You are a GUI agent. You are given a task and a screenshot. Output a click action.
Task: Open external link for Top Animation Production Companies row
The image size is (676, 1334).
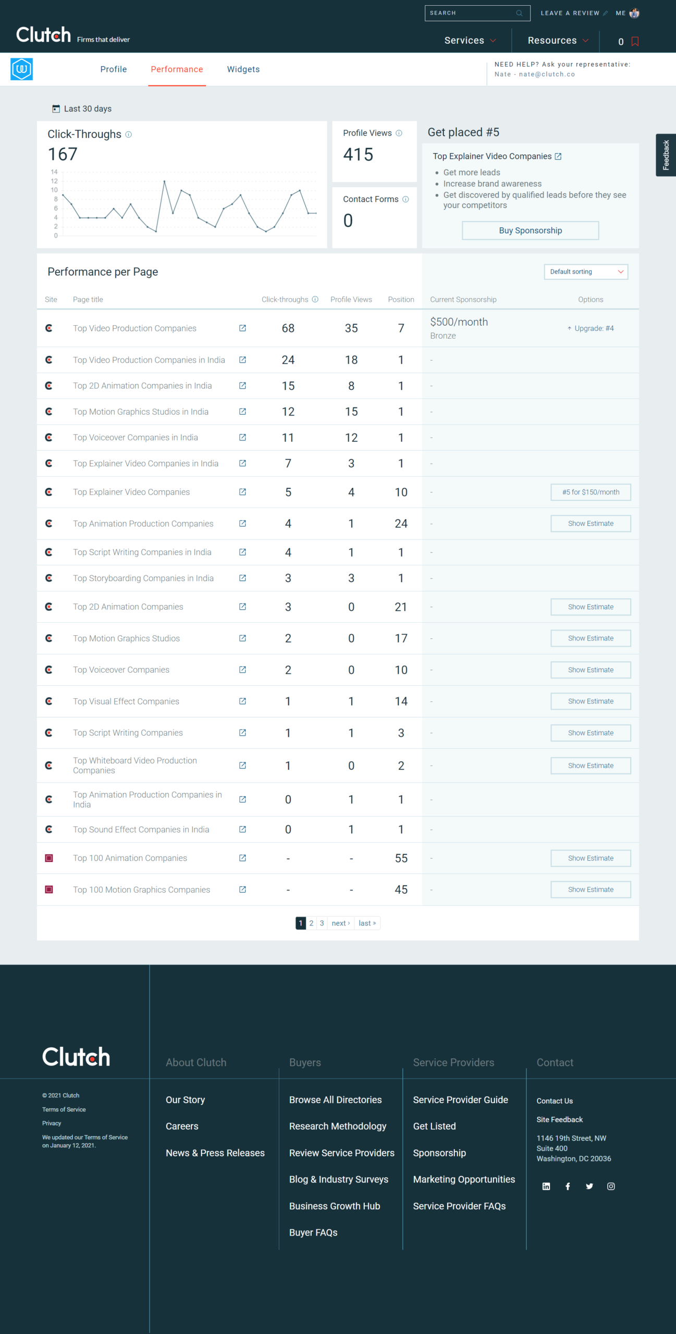[242, 523]
